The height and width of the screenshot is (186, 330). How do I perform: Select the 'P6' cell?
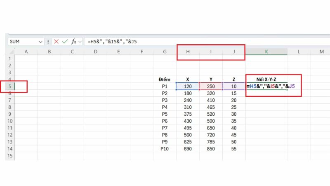[165, 121]
